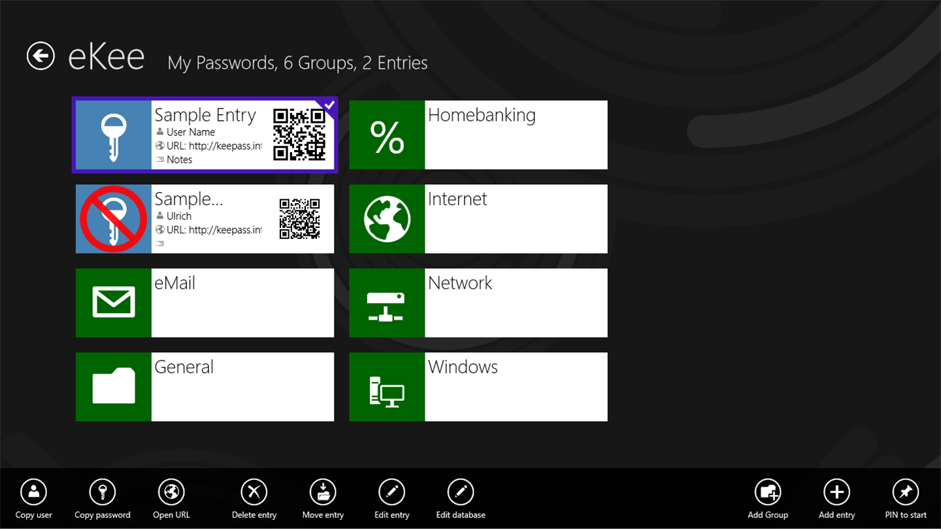
Task: Go back with the circled arrow button
Action: coord(41,56)
